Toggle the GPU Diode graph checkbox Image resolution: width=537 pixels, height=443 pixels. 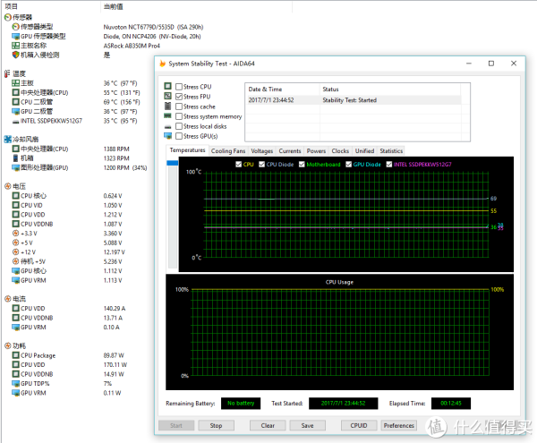(349, 165)
